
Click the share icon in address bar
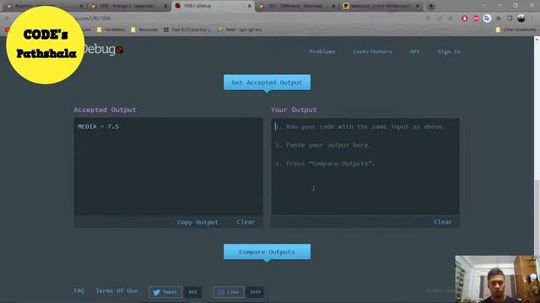[439, 19]
